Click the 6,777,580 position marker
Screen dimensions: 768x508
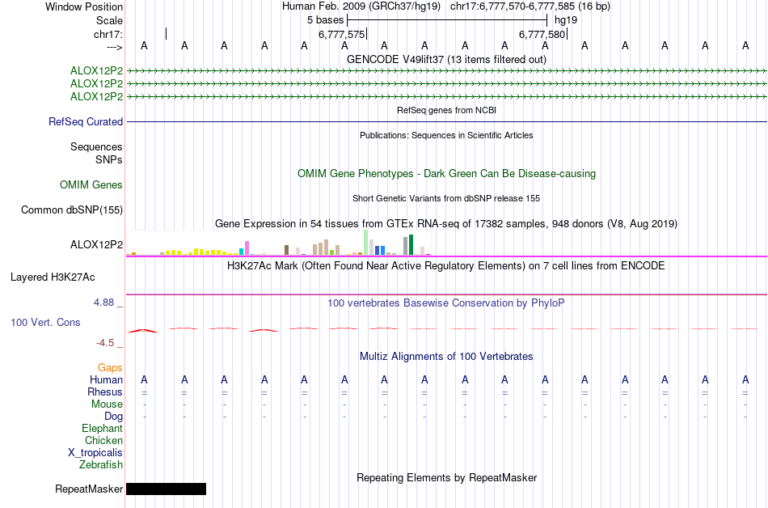[542, 34]
